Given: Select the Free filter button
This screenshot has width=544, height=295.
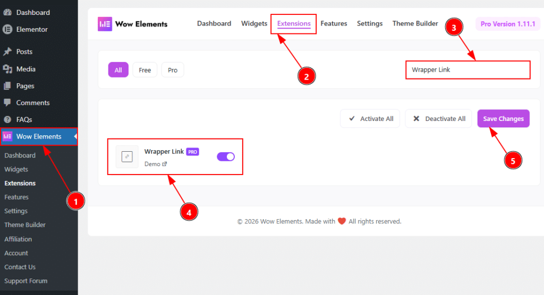Looking at the screenshot, I should 144,70.
